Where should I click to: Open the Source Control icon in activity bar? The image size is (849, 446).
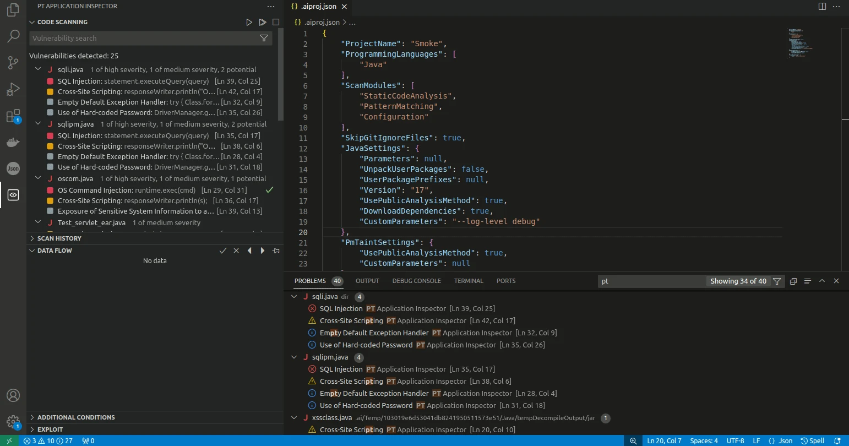13,63
